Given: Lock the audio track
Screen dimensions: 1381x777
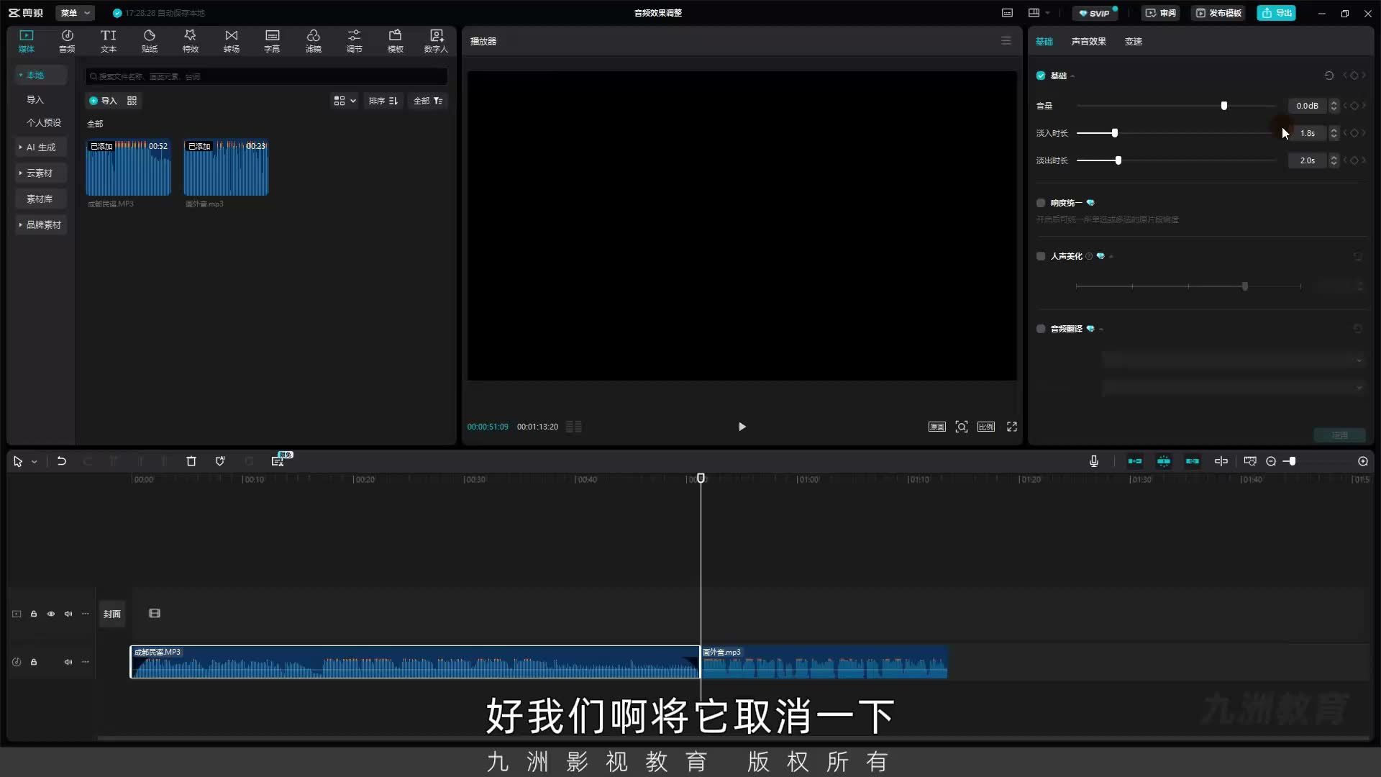Looking at the screenshot, I should [x=34, y=662].
